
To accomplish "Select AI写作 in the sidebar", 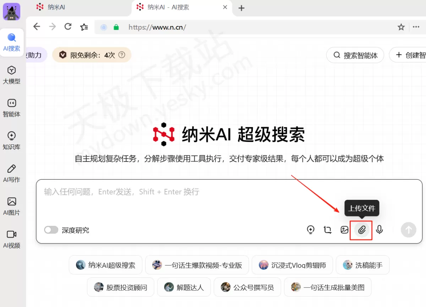I will (x=12, y=174).
